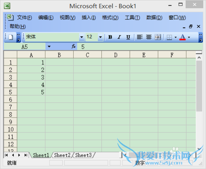Image resolution: width=206 pixels, height=169 pixels.
Task: Select cell A5 containing 5
Action: (x=31, y=92)
